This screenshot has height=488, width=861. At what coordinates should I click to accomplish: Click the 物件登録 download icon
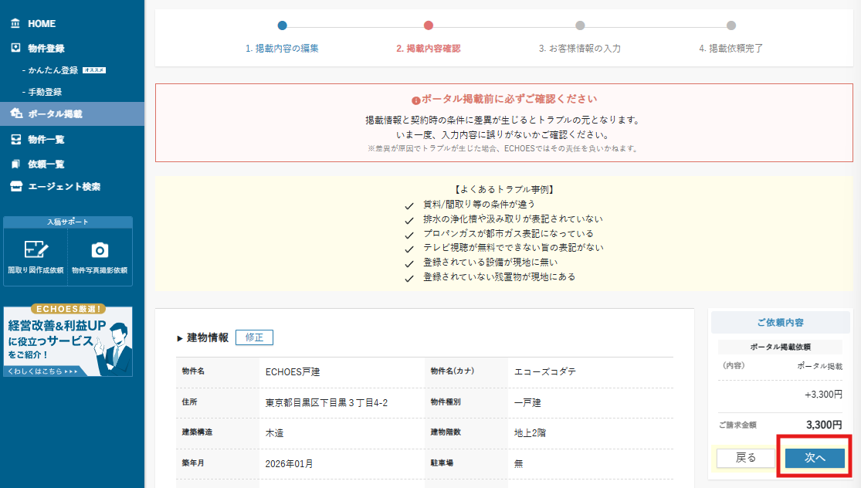15,48
